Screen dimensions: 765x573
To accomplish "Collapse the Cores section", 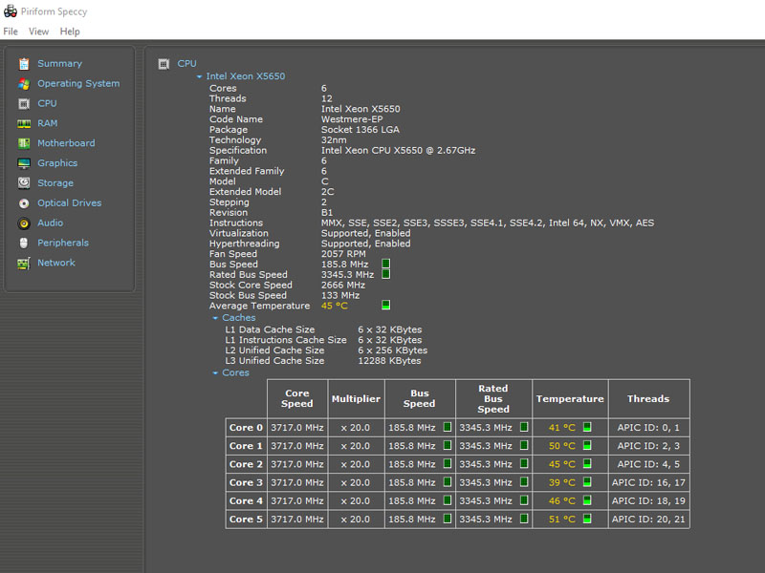I will pyautogui.click(x=215, y=372).
